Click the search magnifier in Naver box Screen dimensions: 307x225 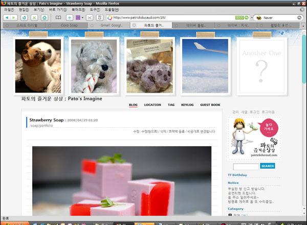click(299, 17)
